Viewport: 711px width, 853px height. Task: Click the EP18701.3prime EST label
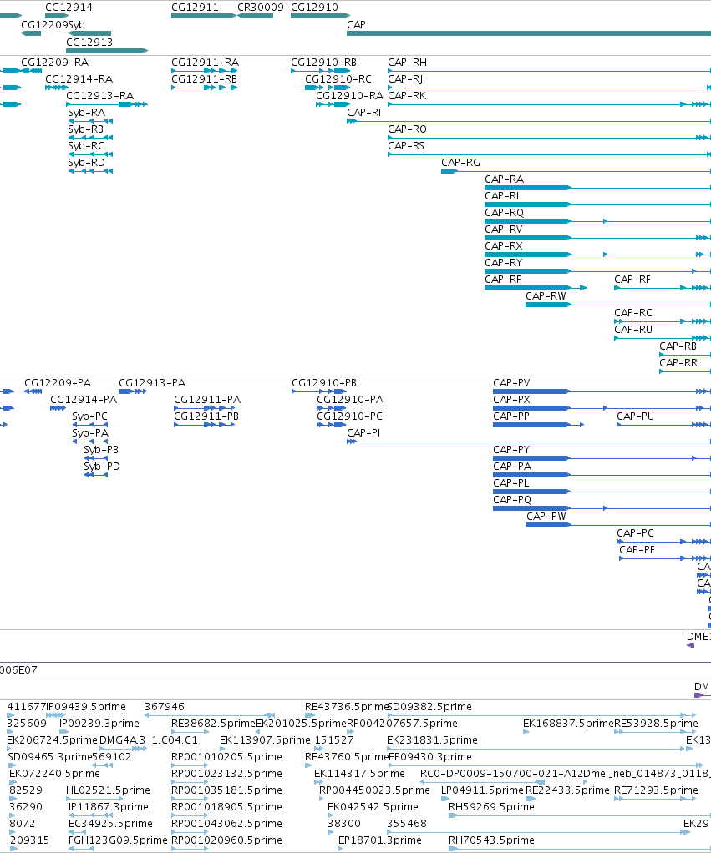pos(379,840)
